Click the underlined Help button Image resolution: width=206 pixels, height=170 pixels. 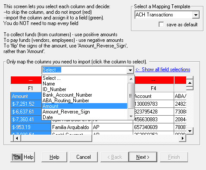coord(54,157)
